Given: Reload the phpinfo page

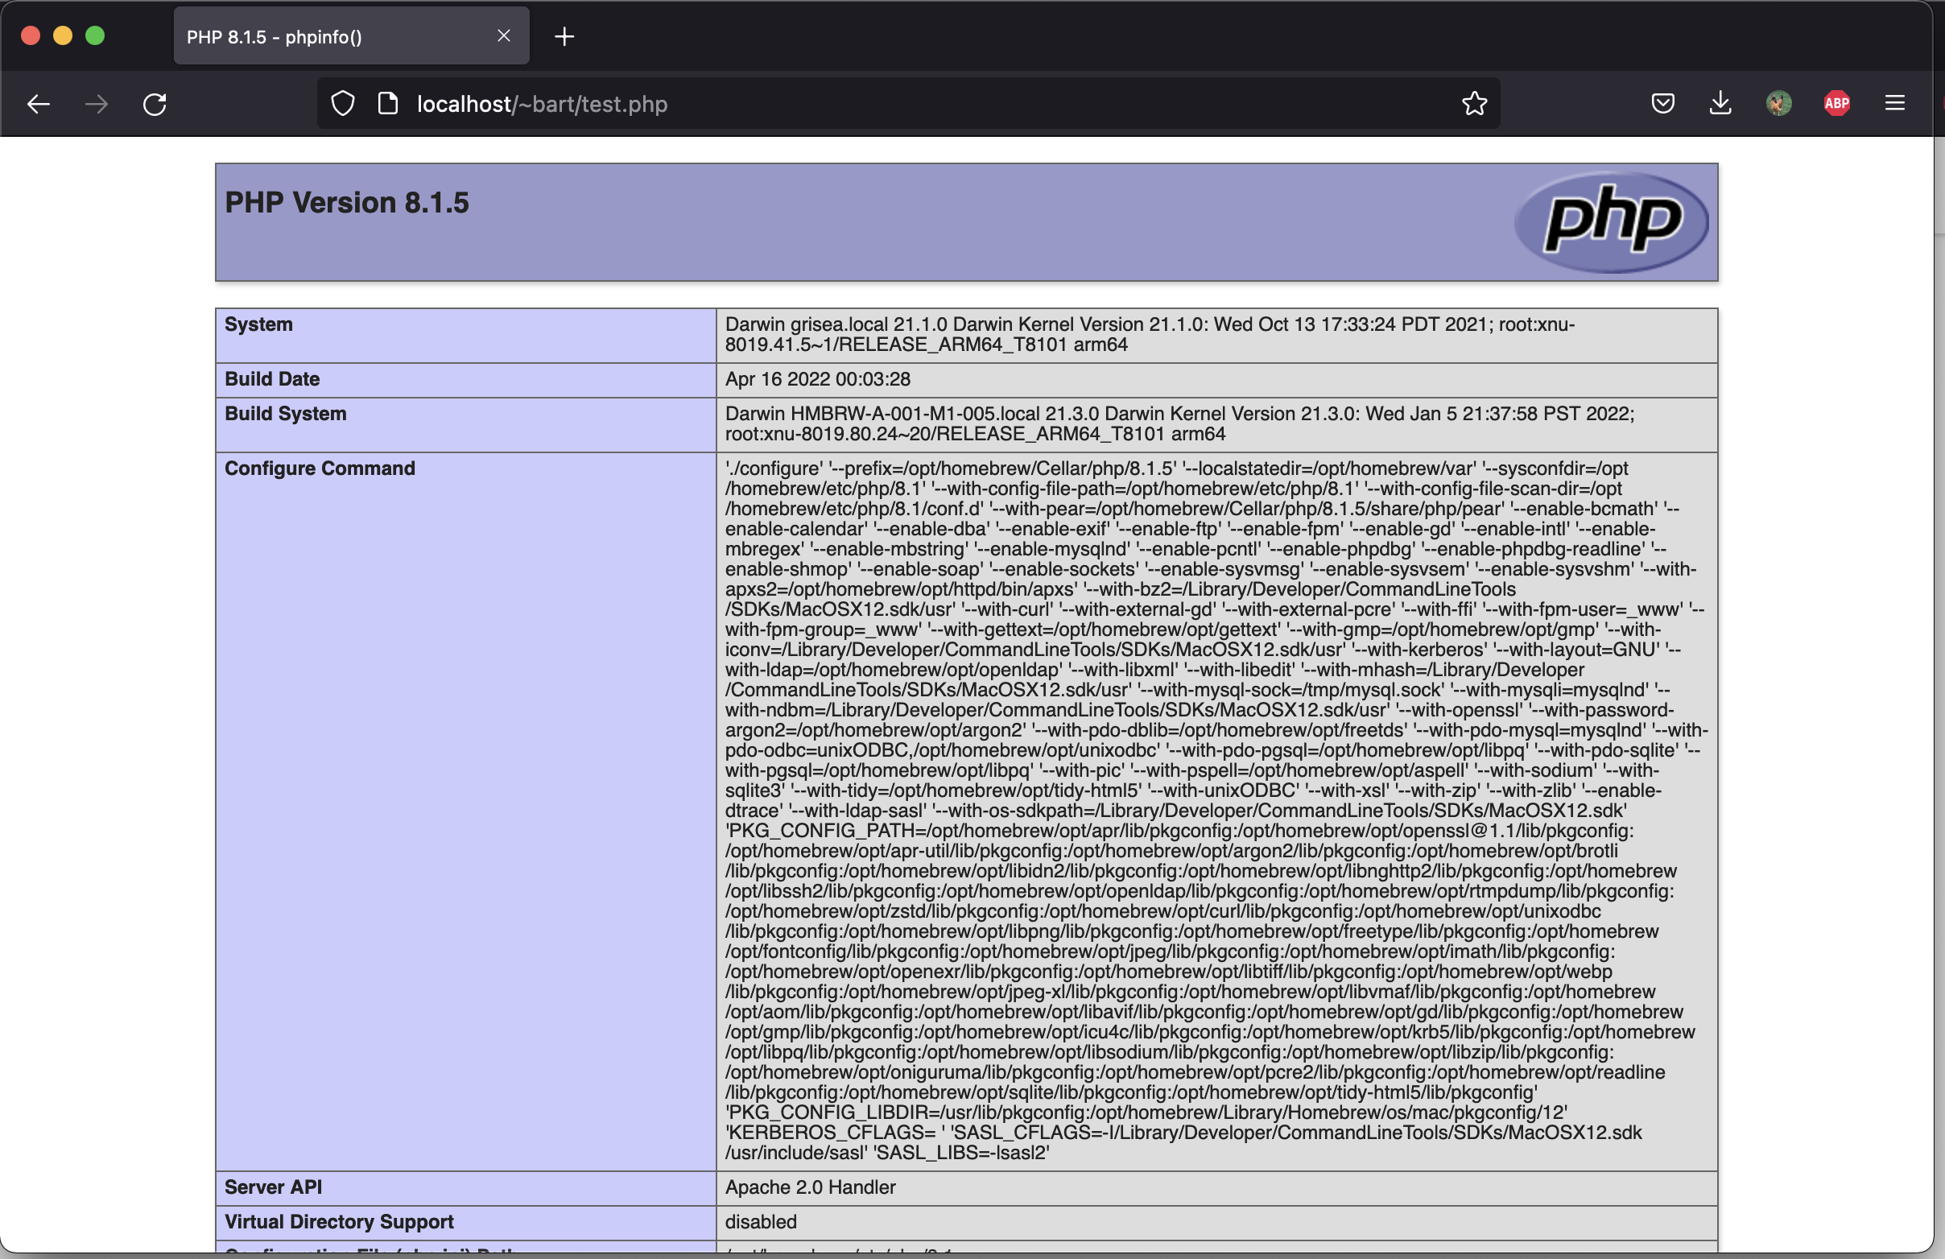Looking at the screenshot, I should coord(155,104).
